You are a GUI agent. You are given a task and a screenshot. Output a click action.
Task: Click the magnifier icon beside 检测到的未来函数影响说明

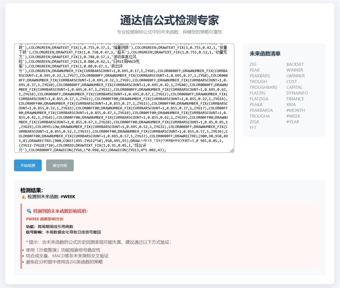pyautogui.click(x=29, y=211)
